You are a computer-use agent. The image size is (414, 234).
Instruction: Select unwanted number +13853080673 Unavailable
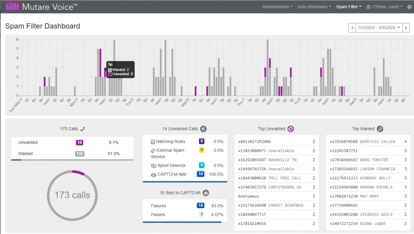click(x=277, y=151)
